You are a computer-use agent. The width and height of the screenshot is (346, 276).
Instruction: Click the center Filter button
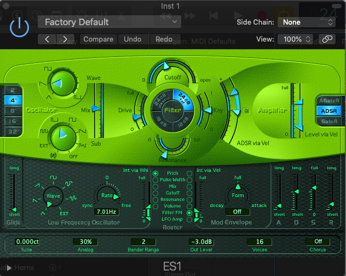(x=172, y=110)
